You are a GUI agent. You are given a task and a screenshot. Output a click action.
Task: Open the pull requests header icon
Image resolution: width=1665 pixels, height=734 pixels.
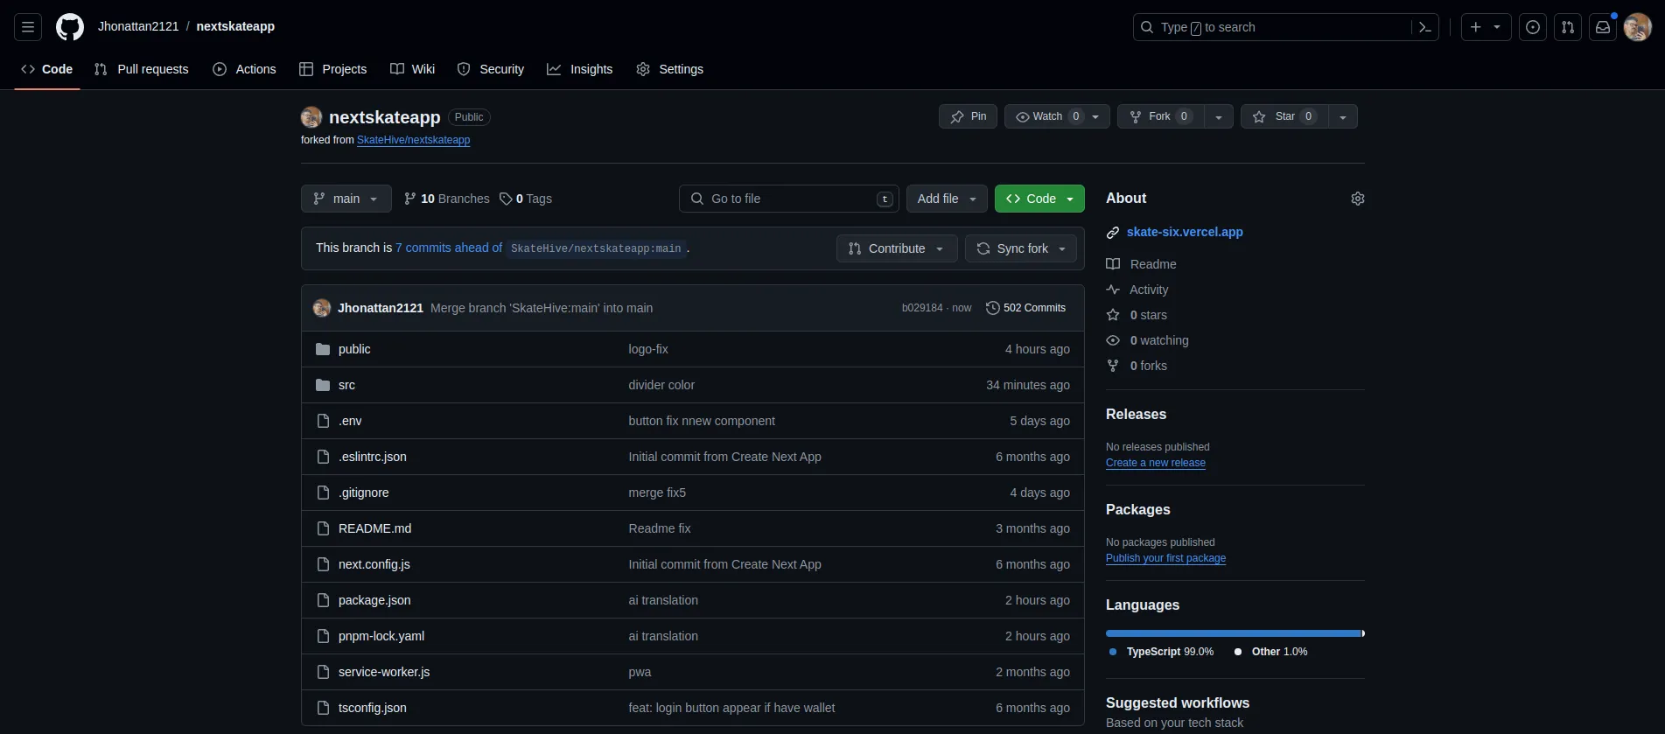click(x=1568, y=27)
